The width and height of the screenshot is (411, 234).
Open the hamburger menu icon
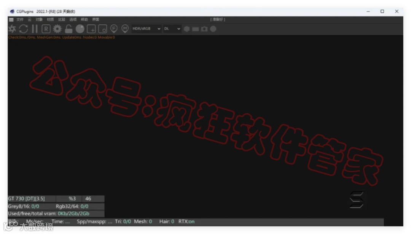11,20
